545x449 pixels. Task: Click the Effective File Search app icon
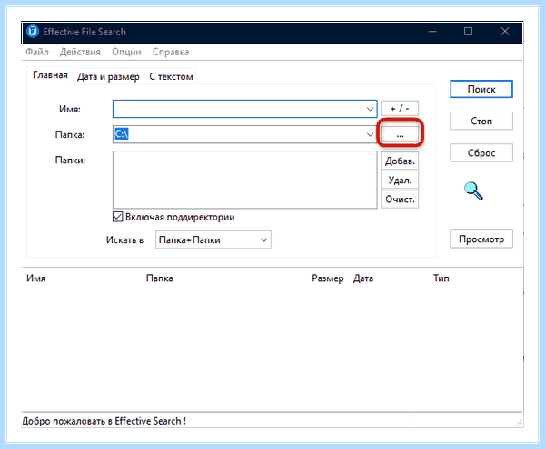[x=33, y=32]
